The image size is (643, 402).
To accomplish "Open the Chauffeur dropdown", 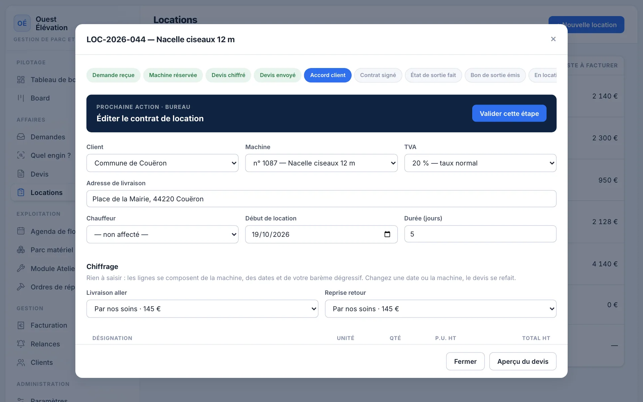I will (x=162, y=234).
